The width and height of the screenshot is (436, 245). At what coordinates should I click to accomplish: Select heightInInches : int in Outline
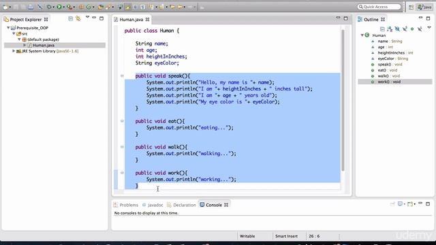pos(395,53)
